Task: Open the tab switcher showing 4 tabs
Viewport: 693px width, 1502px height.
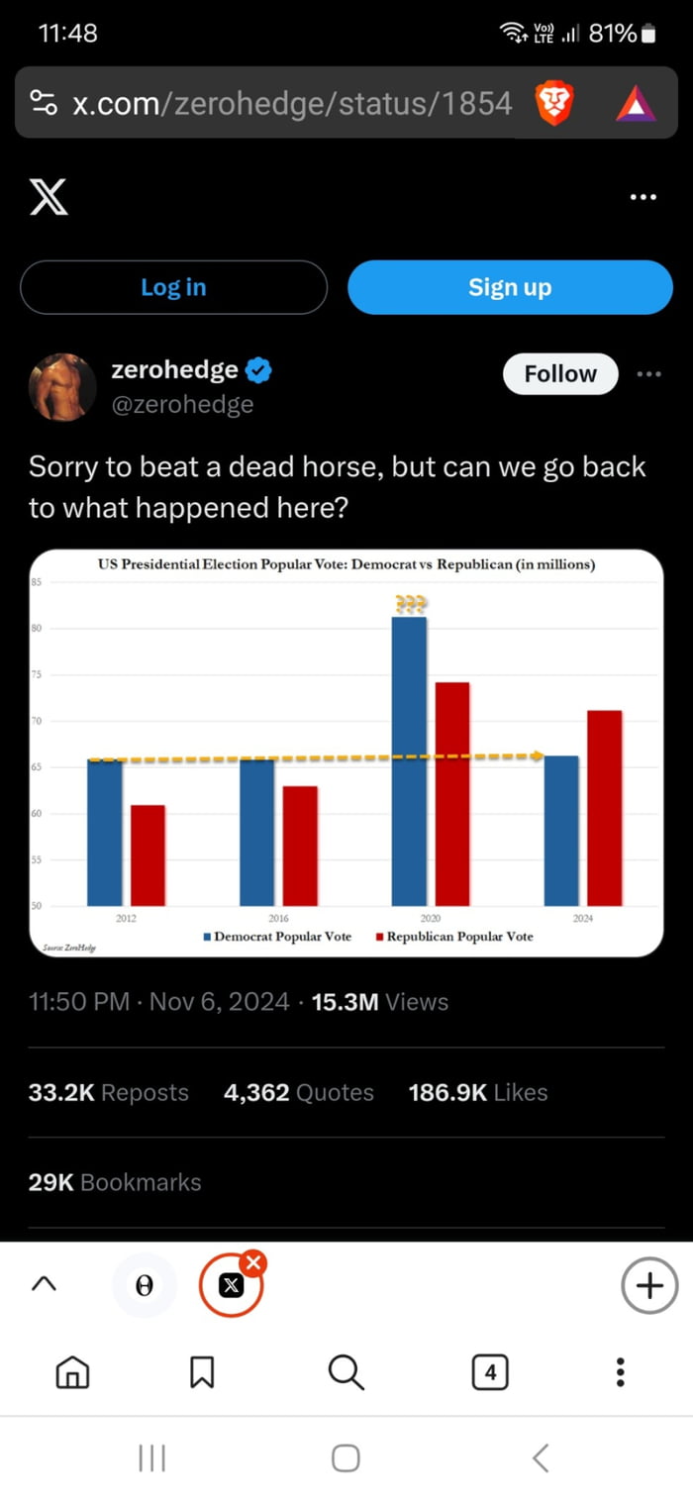Action: 490,1372
